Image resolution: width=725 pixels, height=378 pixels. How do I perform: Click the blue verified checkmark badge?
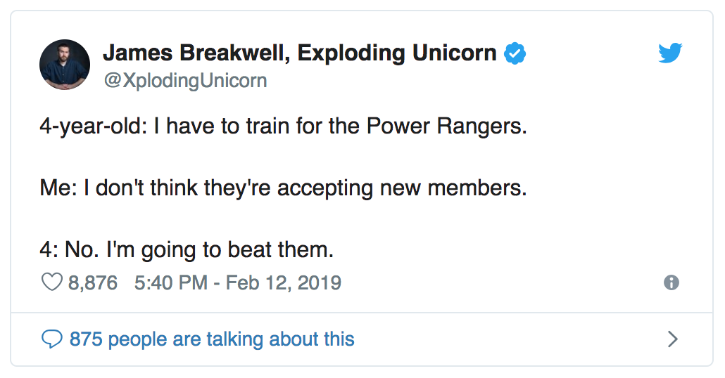[516, 53]
